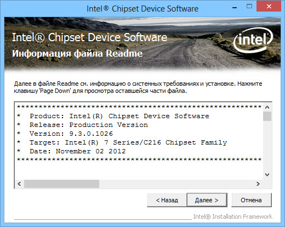285x227 pixels.
Task: Click the horizontal scrollbar thumb
Action: (x=62, y=184)
